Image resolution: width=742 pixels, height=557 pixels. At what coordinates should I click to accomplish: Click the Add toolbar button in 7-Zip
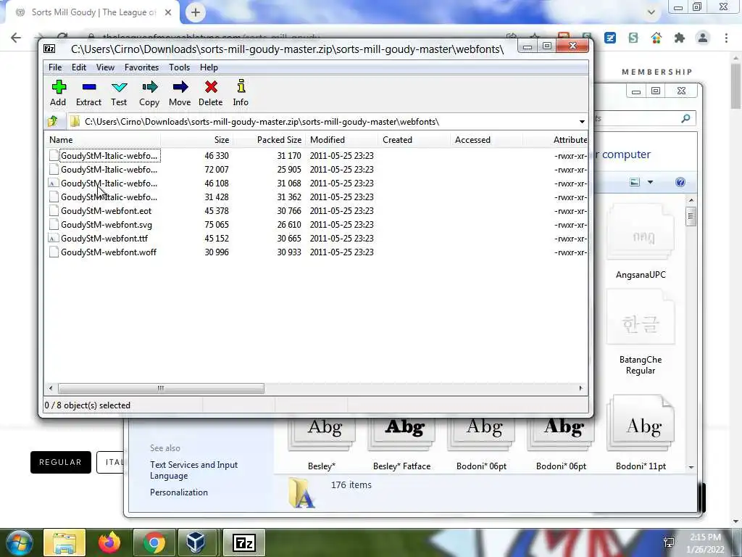point(58,93)
